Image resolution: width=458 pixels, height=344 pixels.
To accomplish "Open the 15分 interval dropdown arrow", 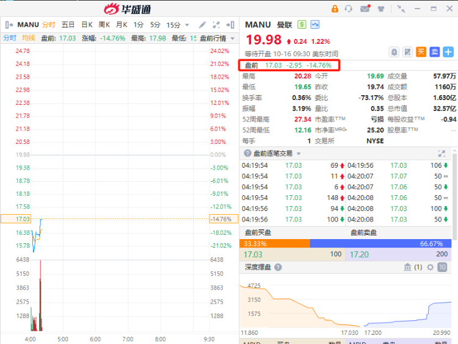I will coord(187,25).
